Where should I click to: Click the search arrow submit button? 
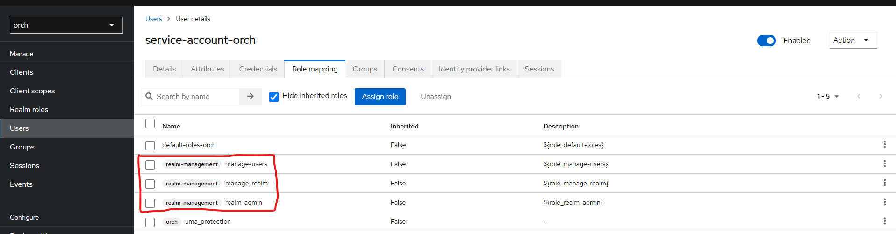(251, 97)
